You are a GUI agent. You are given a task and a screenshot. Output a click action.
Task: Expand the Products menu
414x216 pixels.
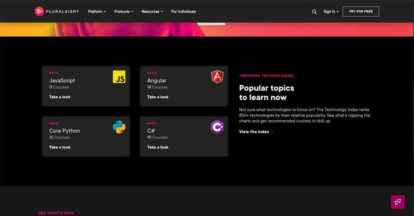[x=124, y=12]
